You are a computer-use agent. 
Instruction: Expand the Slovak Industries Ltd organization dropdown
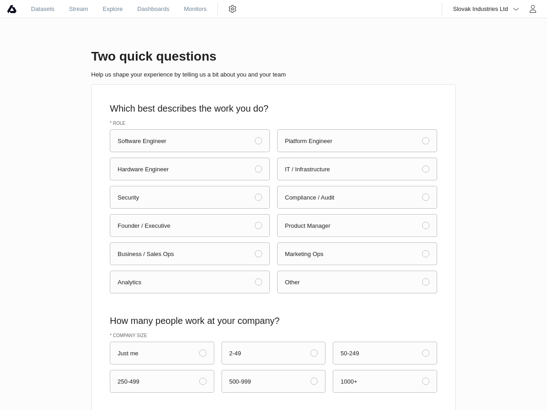(x=485, y=9)
